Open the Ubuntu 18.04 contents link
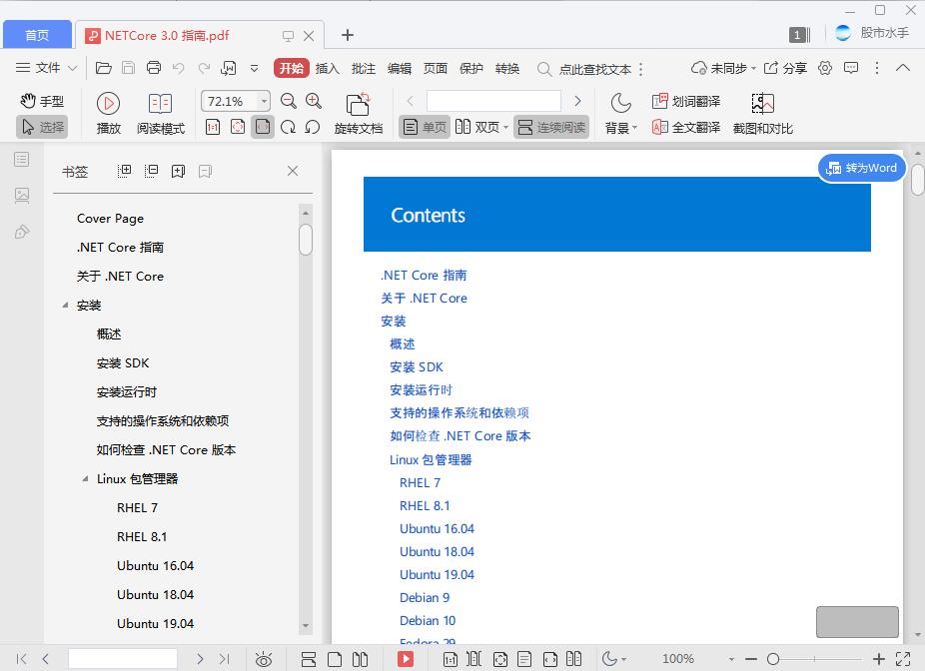The width and height of the screenshot is (925, 671). coord(437,551)
